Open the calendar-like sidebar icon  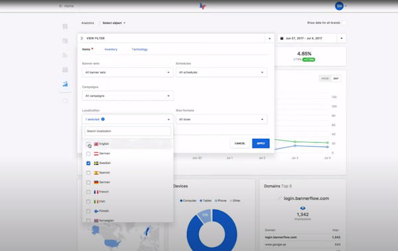point(65,70)
